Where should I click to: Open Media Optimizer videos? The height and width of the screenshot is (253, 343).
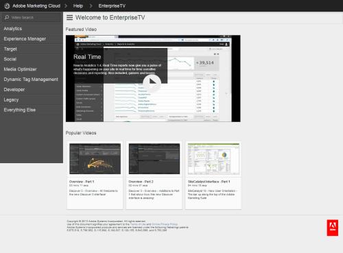click(20, 69)
